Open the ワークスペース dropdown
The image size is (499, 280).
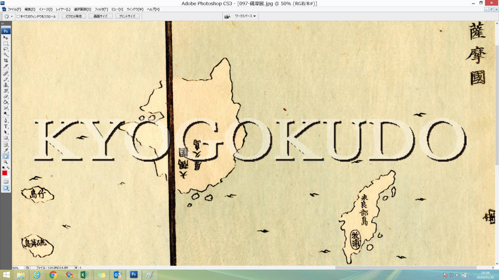[245, 17]
